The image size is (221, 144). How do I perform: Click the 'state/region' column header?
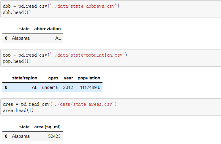tap(25, 78)
